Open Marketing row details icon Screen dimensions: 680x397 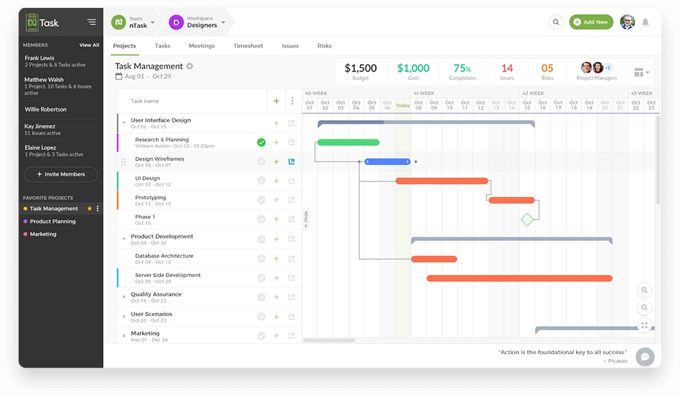coord(291,336)
